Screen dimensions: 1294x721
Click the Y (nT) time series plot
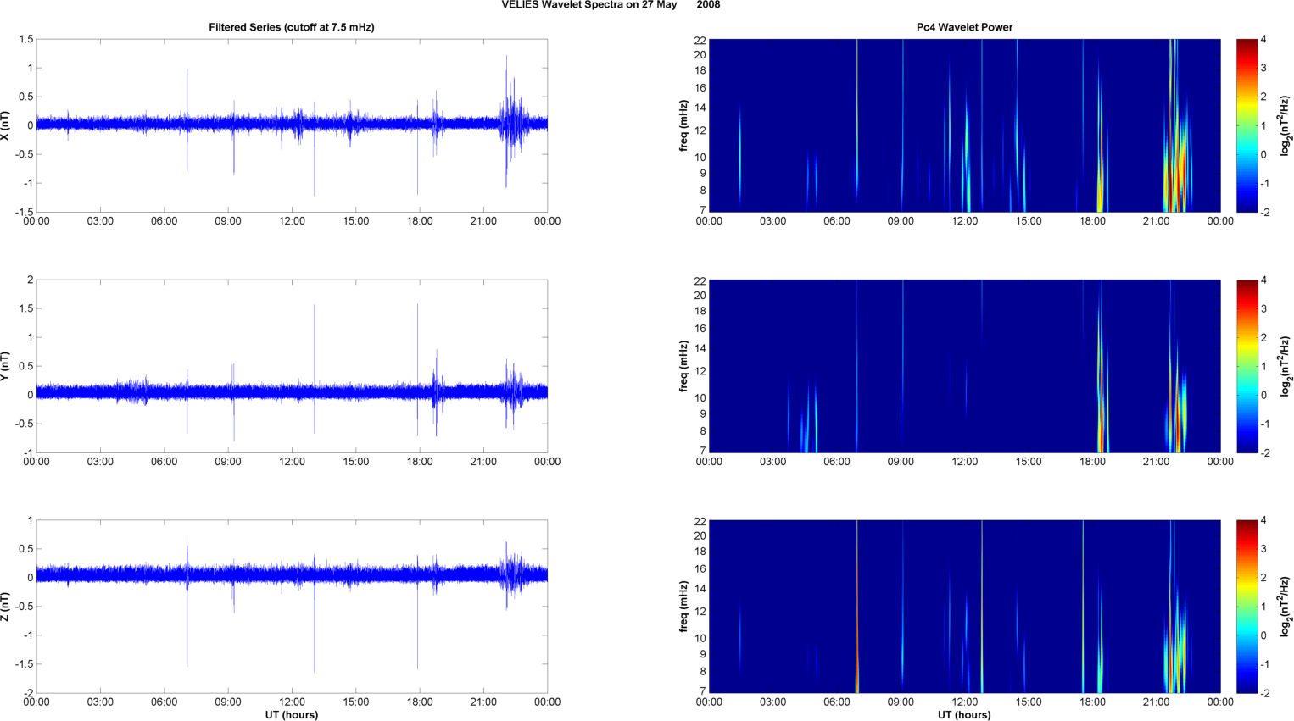291,366
